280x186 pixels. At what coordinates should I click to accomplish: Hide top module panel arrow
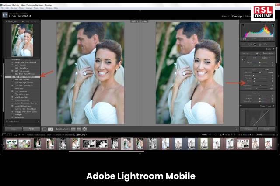pos(140,11)
